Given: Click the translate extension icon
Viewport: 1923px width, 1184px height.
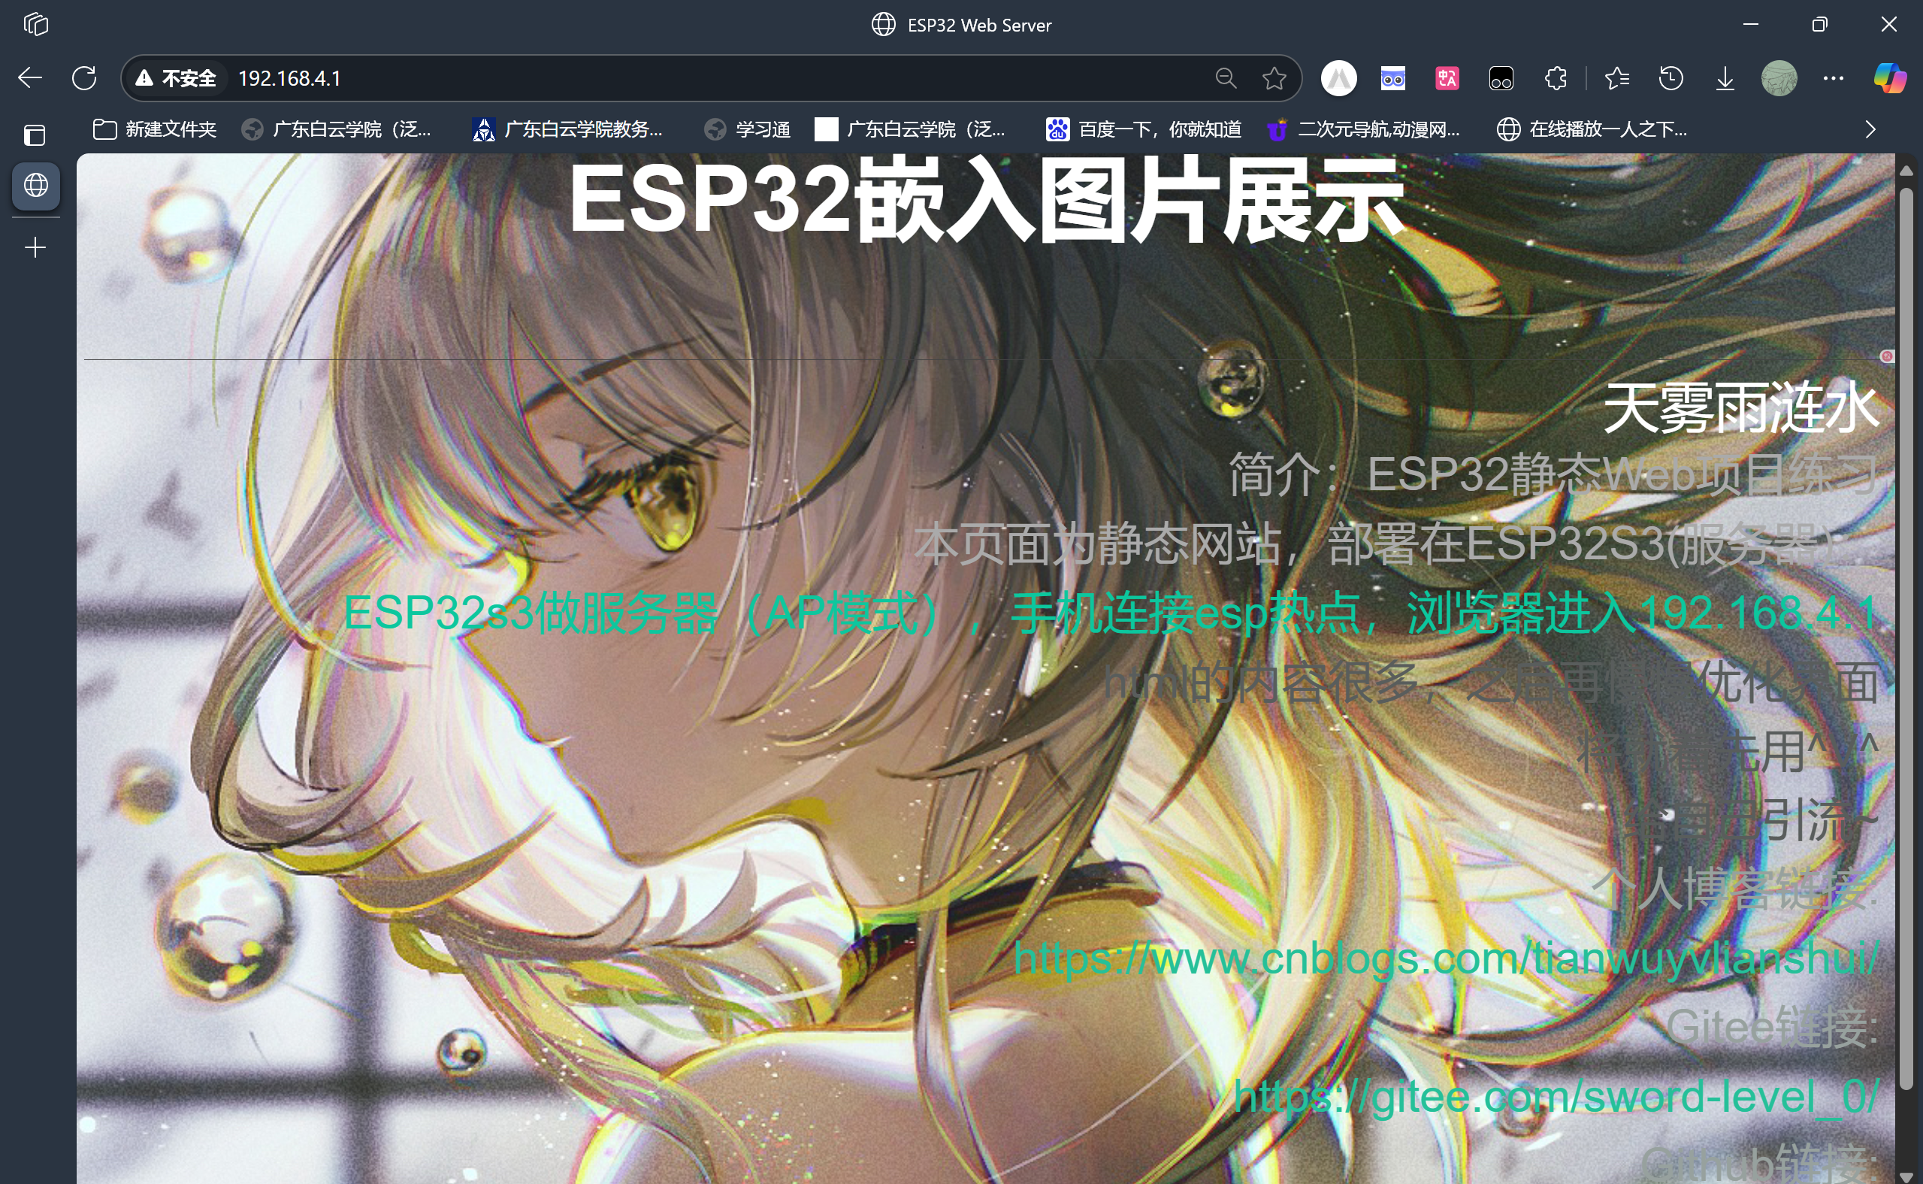Looking at the screenshot, I should 1447,78.
